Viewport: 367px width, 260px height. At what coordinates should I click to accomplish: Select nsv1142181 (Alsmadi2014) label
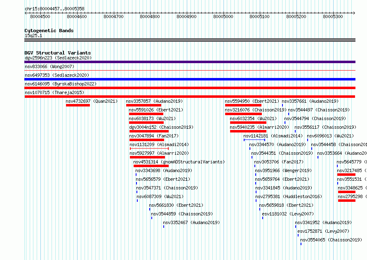(273, 136)
